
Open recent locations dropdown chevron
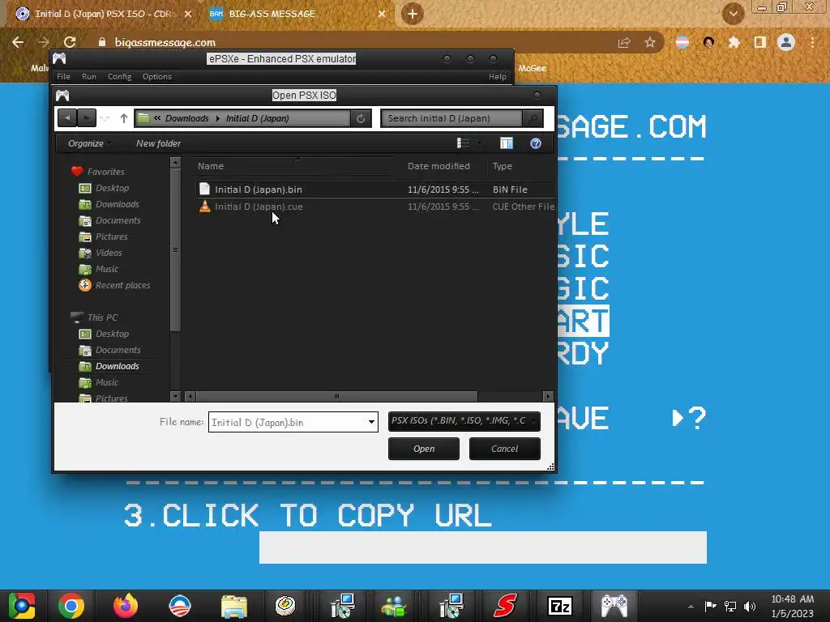click(105, 118)
